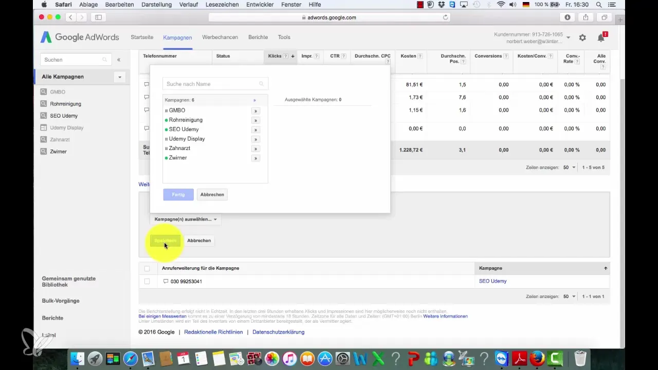658x370 pixels.
Task: Select Rohrreinigung in the left sidebar
Action: click(x=66, y=104)
